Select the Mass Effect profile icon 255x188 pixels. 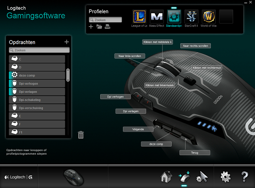click(157, 16)
